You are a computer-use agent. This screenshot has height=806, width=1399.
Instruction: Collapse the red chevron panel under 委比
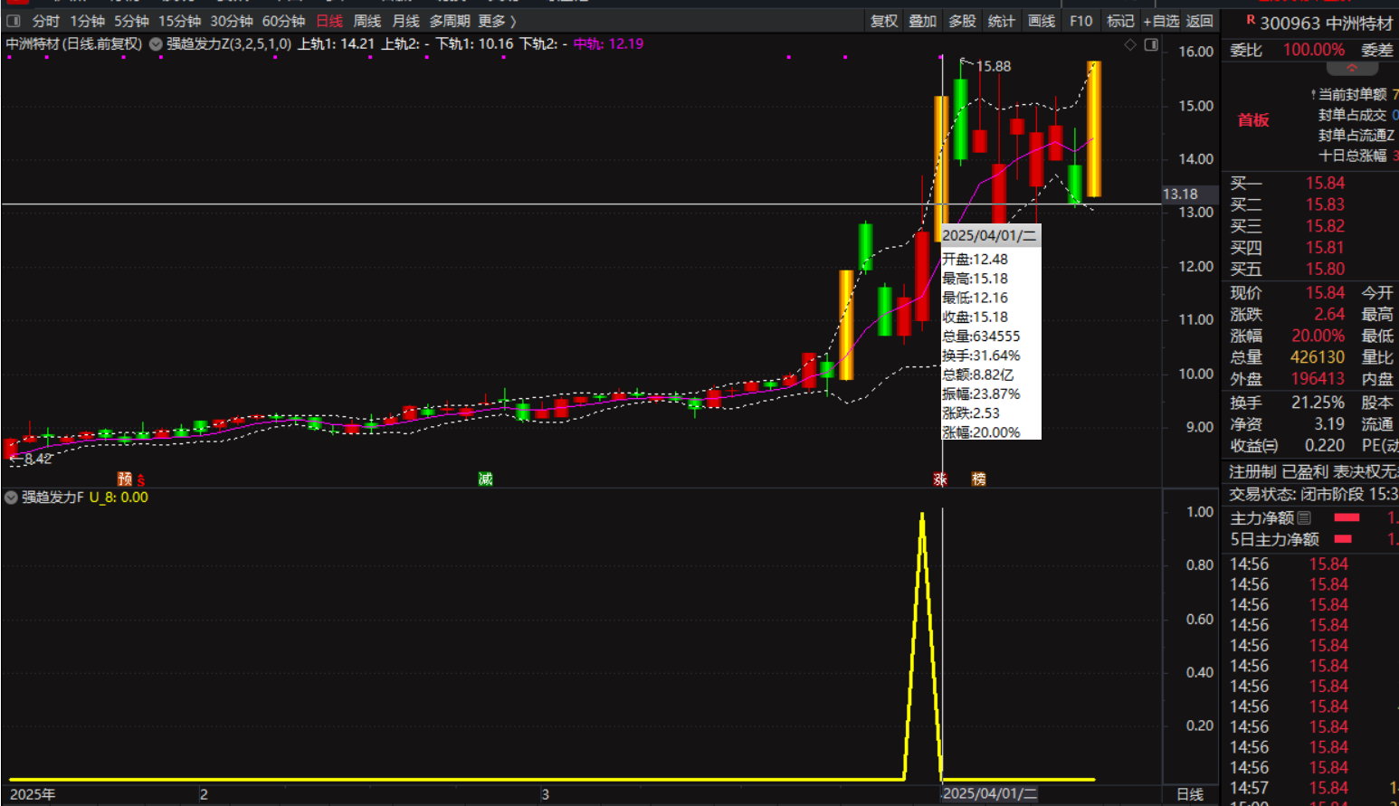click(x=1352, y=69)
